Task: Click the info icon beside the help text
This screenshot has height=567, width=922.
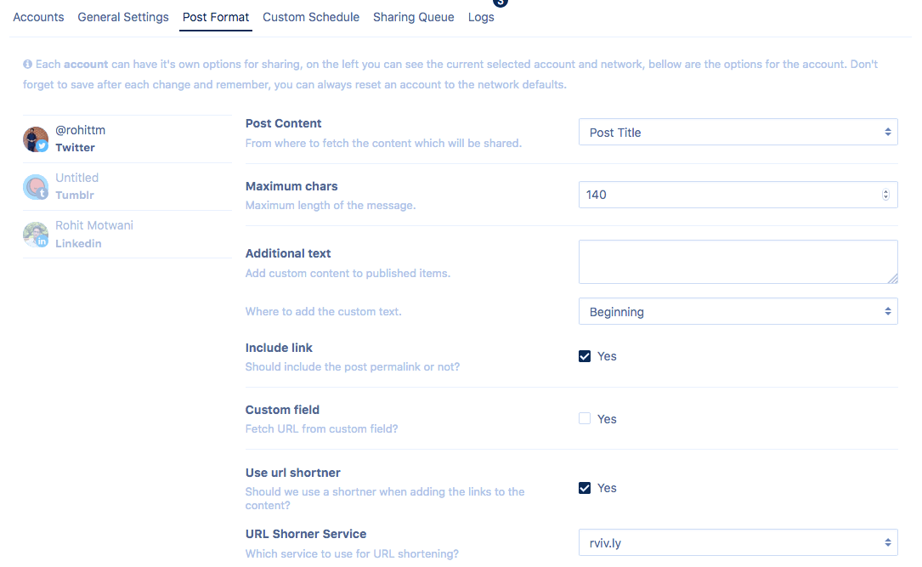Action: pos(27,65)
